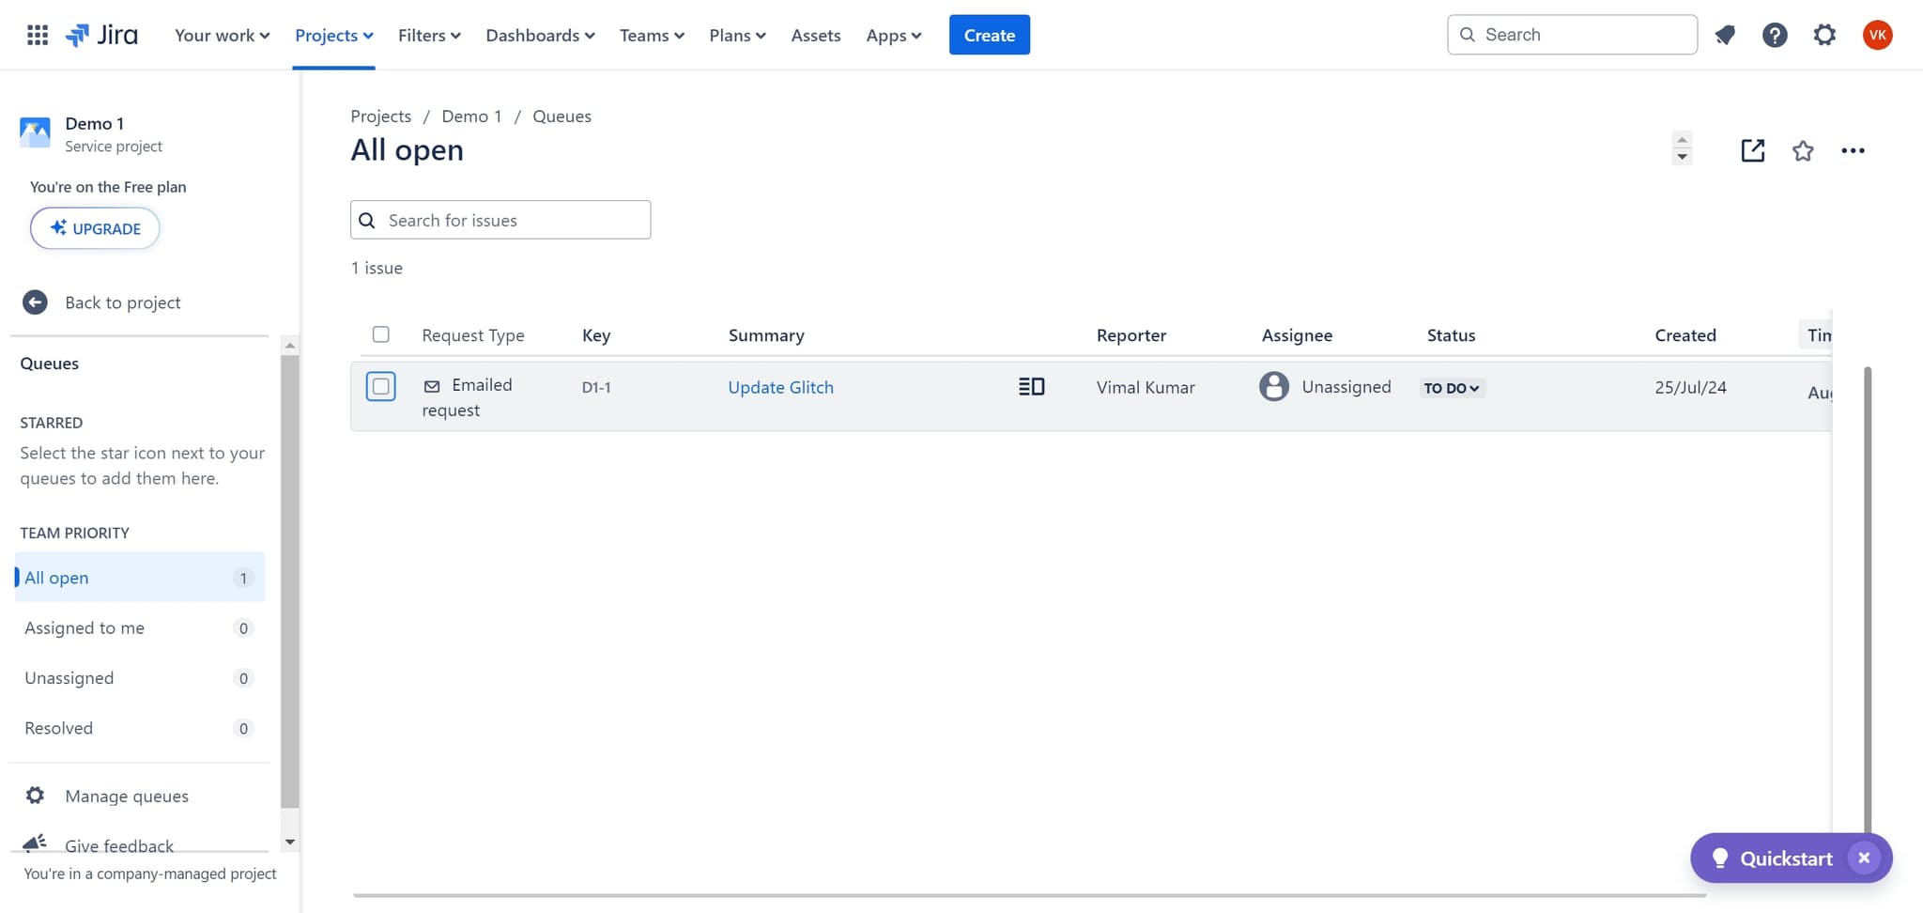
Task: Open the queue in a new window
Action: (1752, 150)
